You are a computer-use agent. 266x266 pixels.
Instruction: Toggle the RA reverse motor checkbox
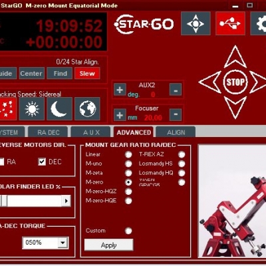(x=1, y=162)
